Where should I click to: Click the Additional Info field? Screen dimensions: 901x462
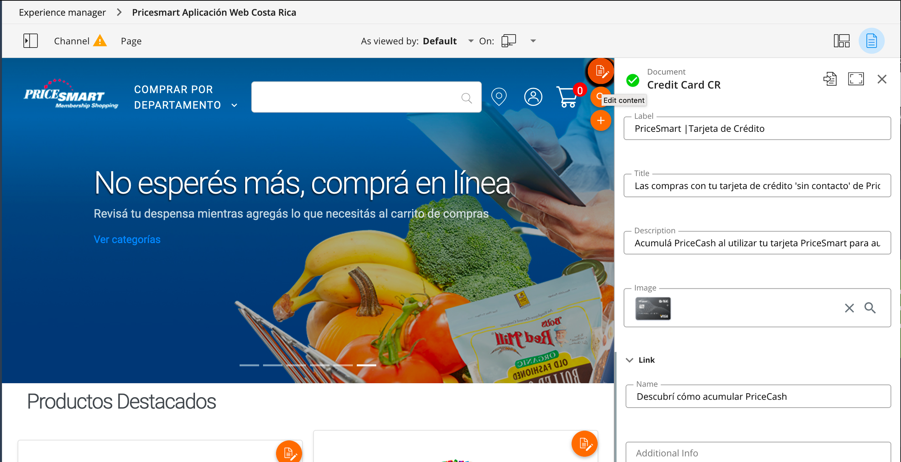tap(758, 452)
